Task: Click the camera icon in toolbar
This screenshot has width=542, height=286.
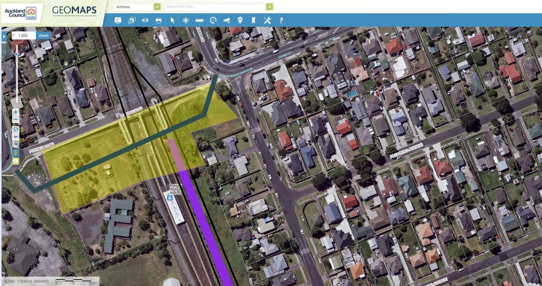Action: (227, 20)
